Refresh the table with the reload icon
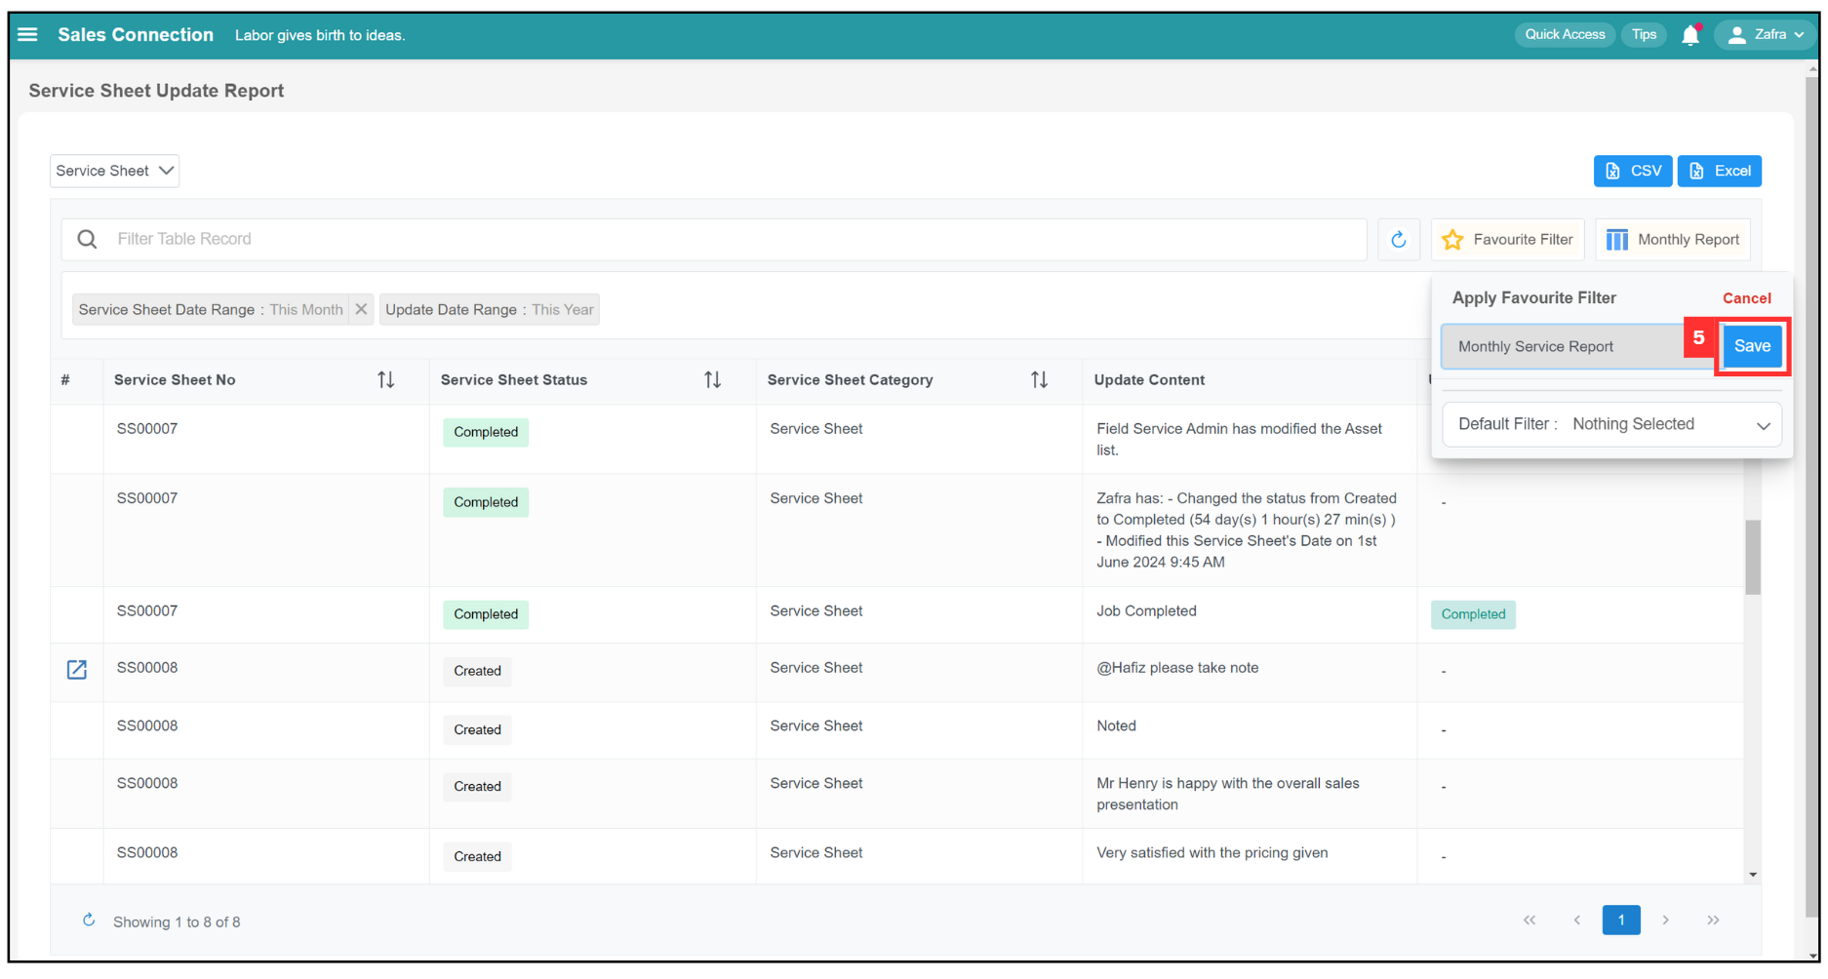This screenshot has height=979, width=1828. pos(1398,239)
